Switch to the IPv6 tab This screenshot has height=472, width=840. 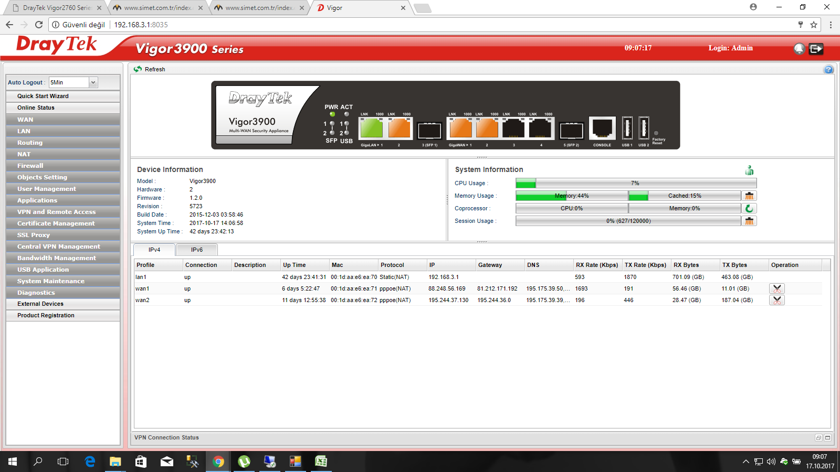click(197, 250)
